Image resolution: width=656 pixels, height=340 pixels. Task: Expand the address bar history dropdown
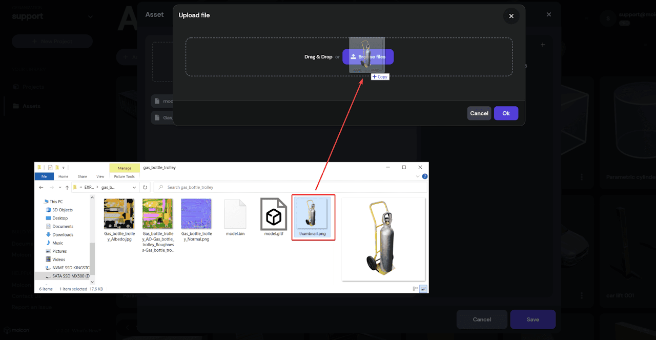click(x=135, y=187)
